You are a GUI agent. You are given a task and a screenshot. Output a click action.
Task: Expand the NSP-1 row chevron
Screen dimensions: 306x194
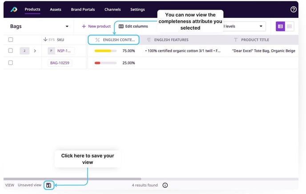coord(35,51)
